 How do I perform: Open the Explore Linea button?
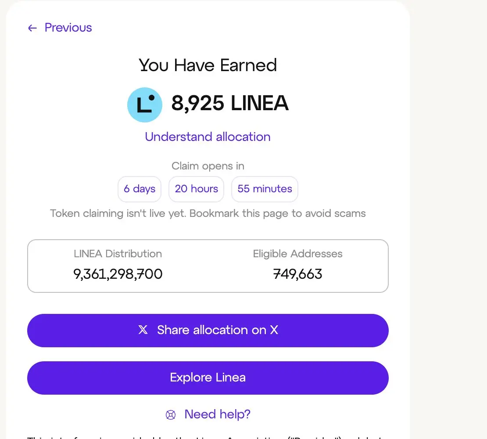[208, 378]
